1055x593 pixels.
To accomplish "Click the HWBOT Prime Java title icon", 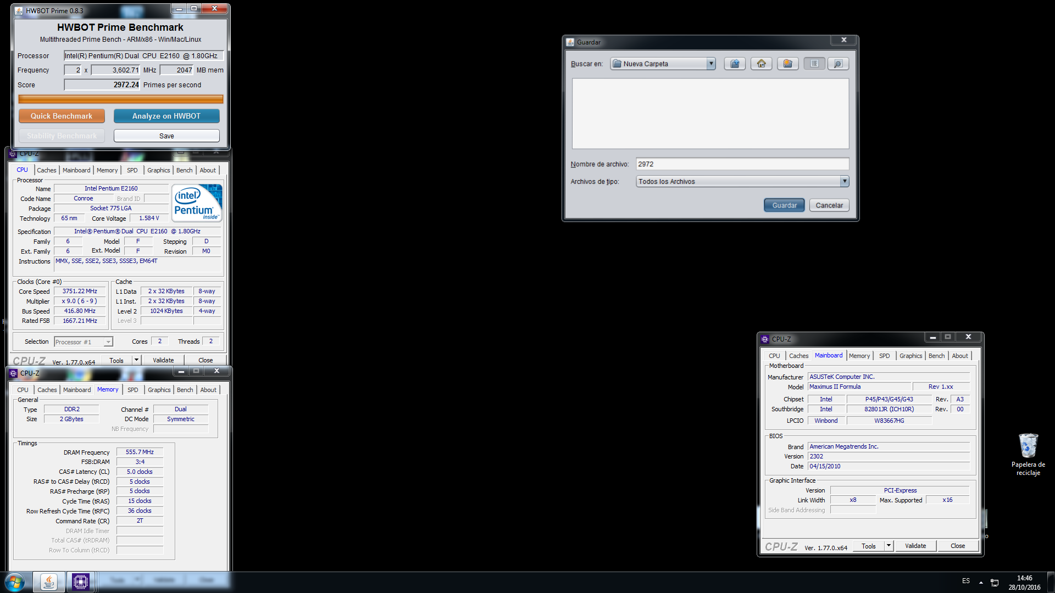I will [x=19, y=10].
